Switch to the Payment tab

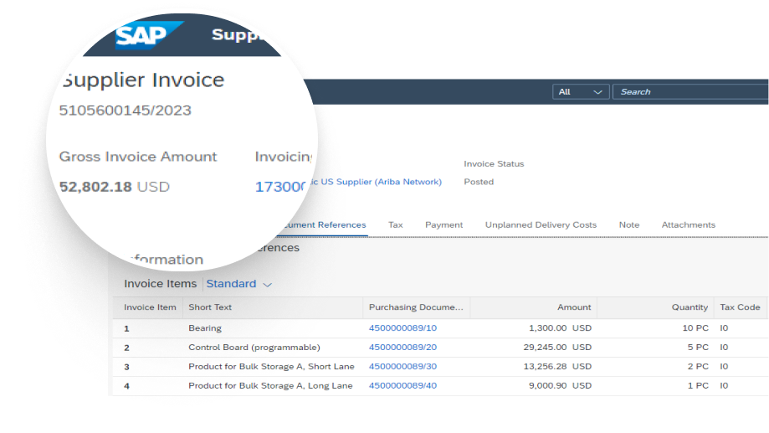[x=443, y=224]
